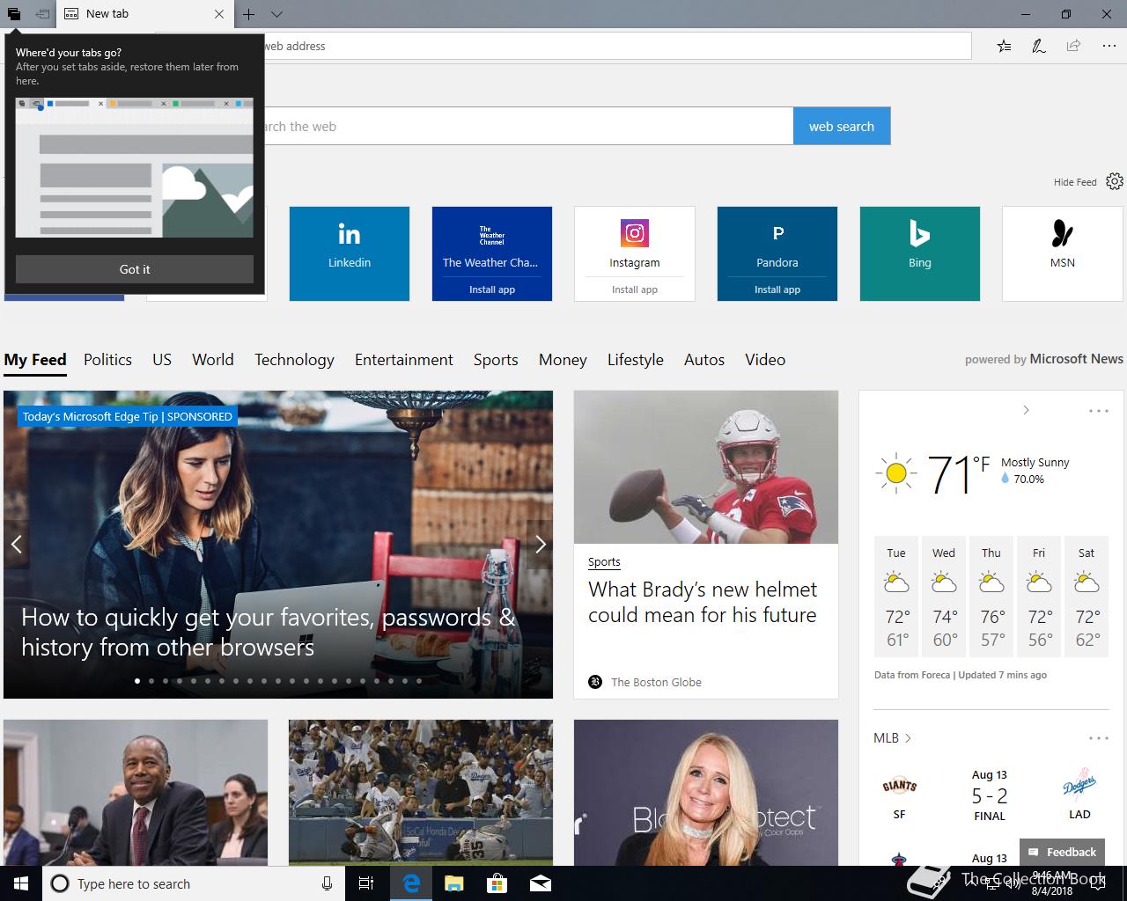Viewport: 1127px width, 901px height.
Task: Click the Sports category label on Brady card
Action: [604, 562]
